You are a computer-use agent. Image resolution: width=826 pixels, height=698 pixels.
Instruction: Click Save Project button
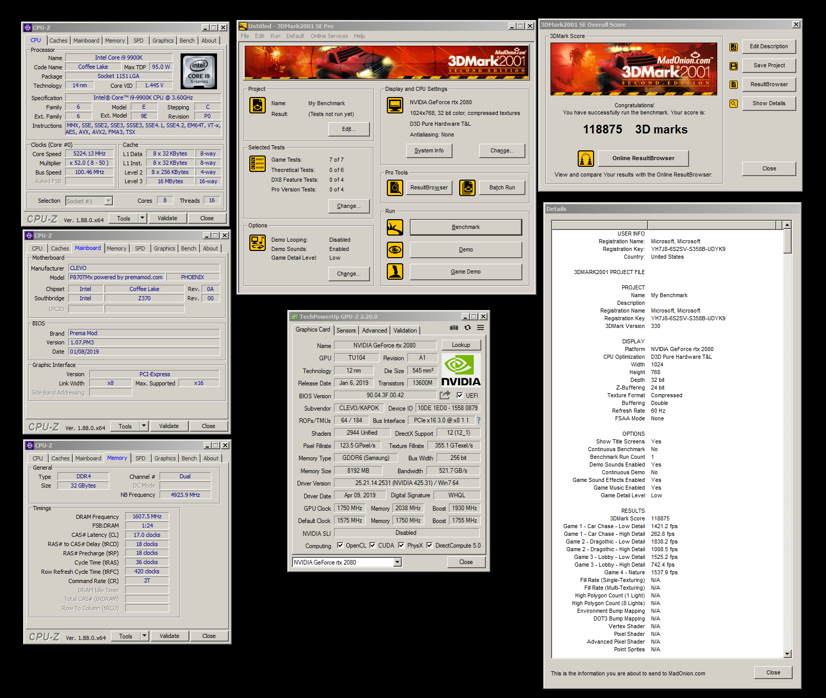tap(769, 66)
